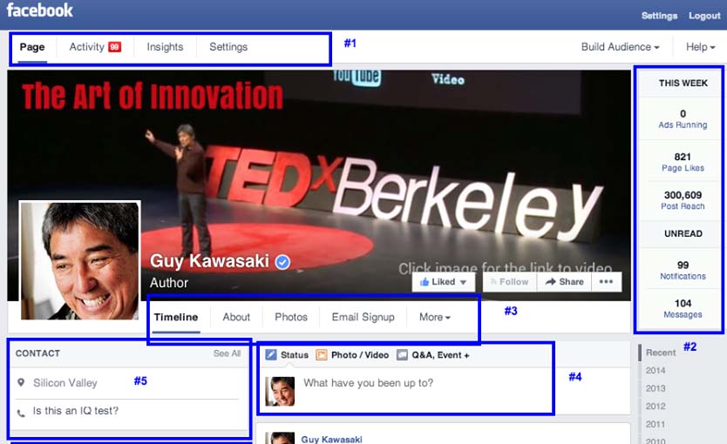Viewport: 727px width, 444px height.
Task: Click the YouTube logo on cover photo
Action: coord(357,77)
